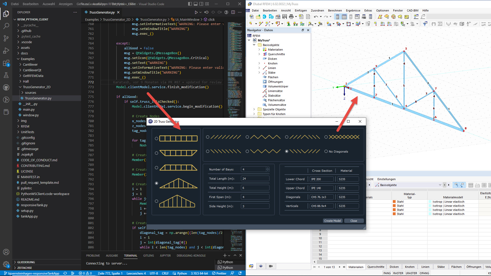Toggle FANG snap mode in the status bar

click(387, 273)
